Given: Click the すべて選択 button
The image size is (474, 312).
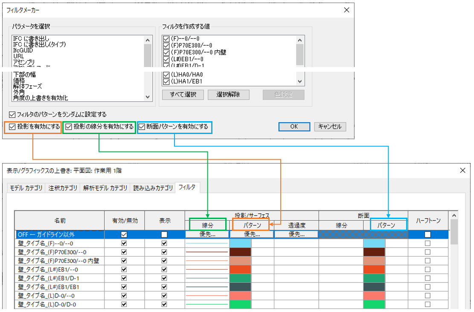Looking at the screenshot, I should 183,95.
